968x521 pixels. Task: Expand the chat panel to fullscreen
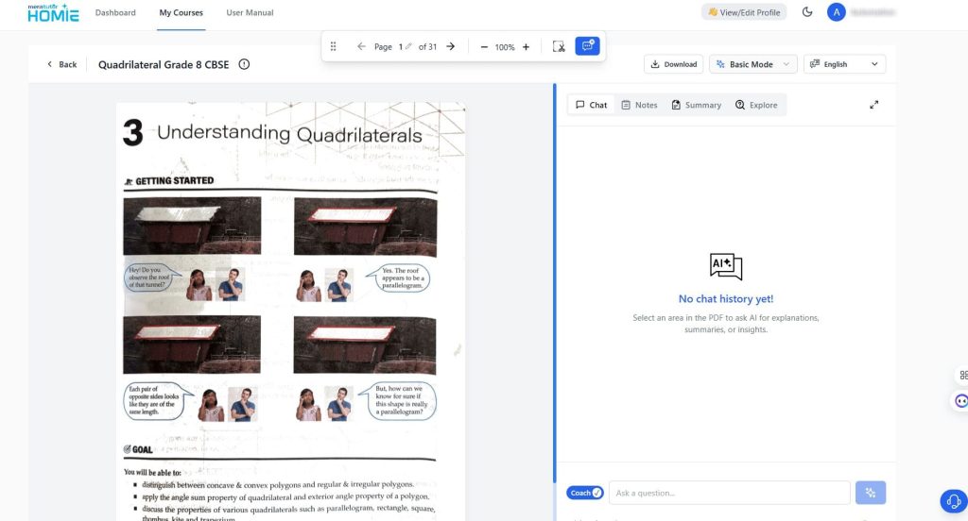pos(874,105)
